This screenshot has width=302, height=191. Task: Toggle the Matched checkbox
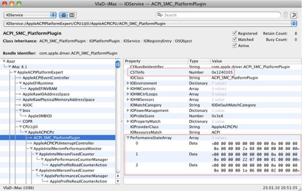pos(234,40)
